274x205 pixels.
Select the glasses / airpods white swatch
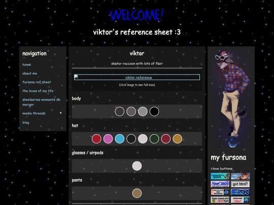click(x=137, y=166)
